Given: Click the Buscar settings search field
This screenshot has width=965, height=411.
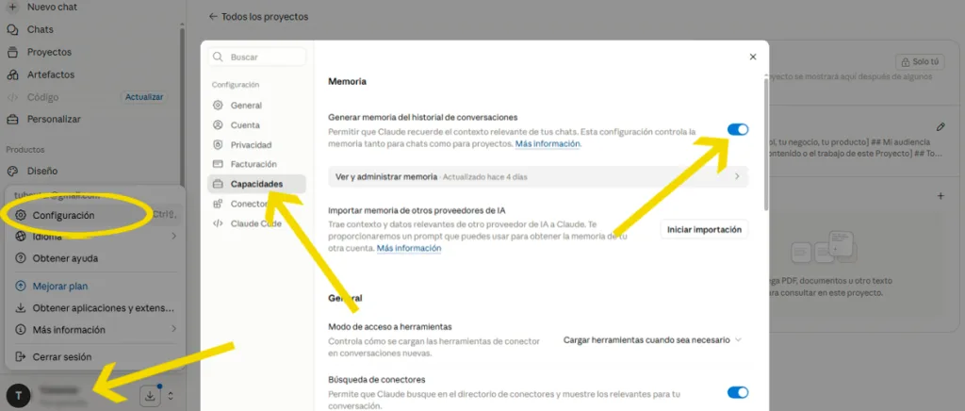Looking at the screenshot, I should (256, 57).
